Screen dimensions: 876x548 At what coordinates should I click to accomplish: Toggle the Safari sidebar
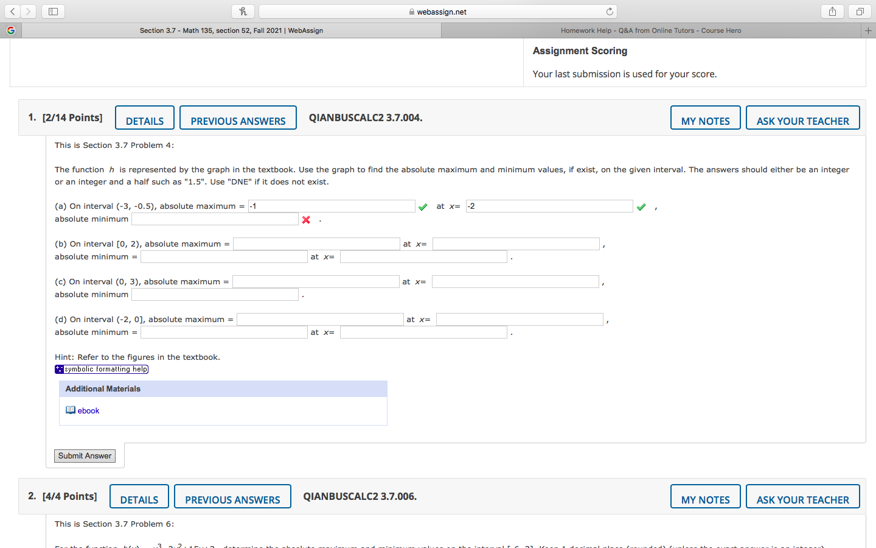52,11
